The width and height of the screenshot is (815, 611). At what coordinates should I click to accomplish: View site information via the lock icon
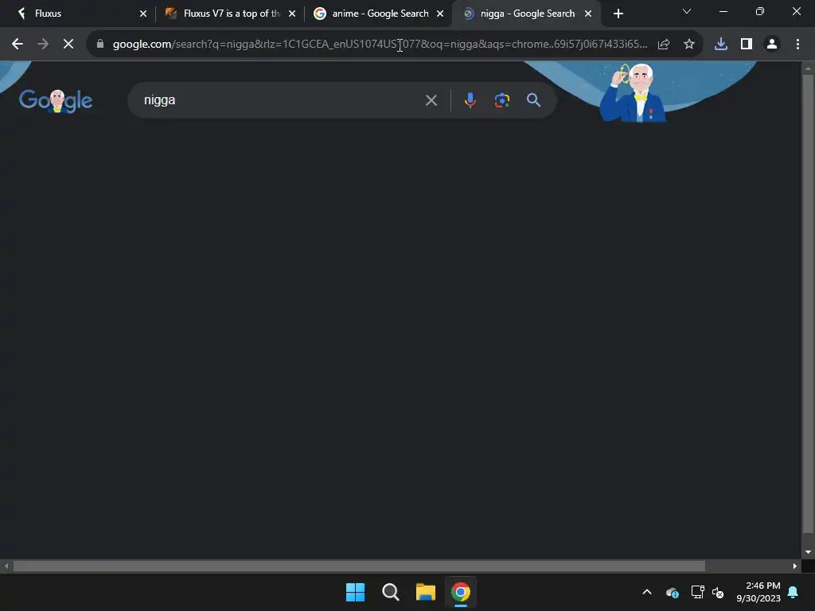click(100, 45)
